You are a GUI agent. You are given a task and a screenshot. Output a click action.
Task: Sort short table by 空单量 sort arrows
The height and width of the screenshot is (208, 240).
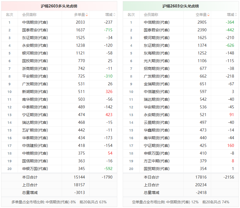click(208, 15)
